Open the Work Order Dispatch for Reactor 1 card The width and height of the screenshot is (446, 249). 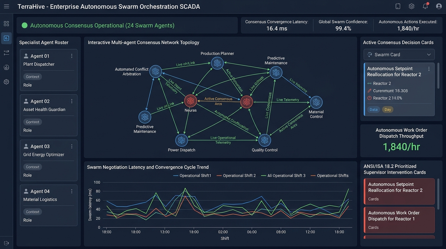(x=399, y=220)
